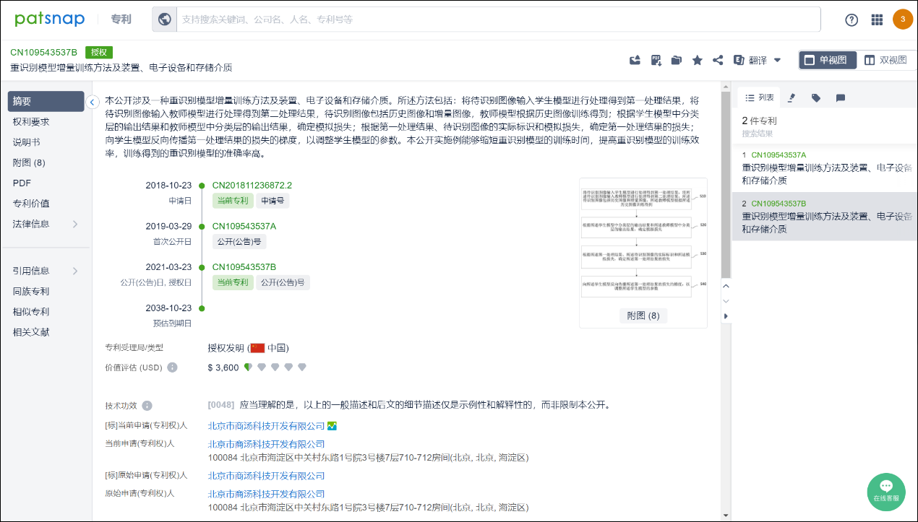Open the help question mark icon

tap(851, 19)
